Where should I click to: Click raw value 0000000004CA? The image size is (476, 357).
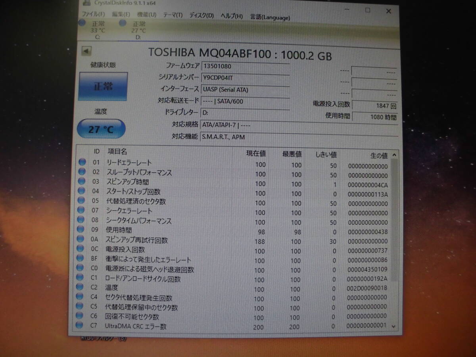pos(368,185)
